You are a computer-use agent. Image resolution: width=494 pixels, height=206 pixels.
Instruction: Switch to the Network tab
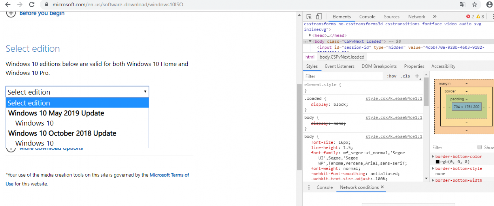[416, 17]
